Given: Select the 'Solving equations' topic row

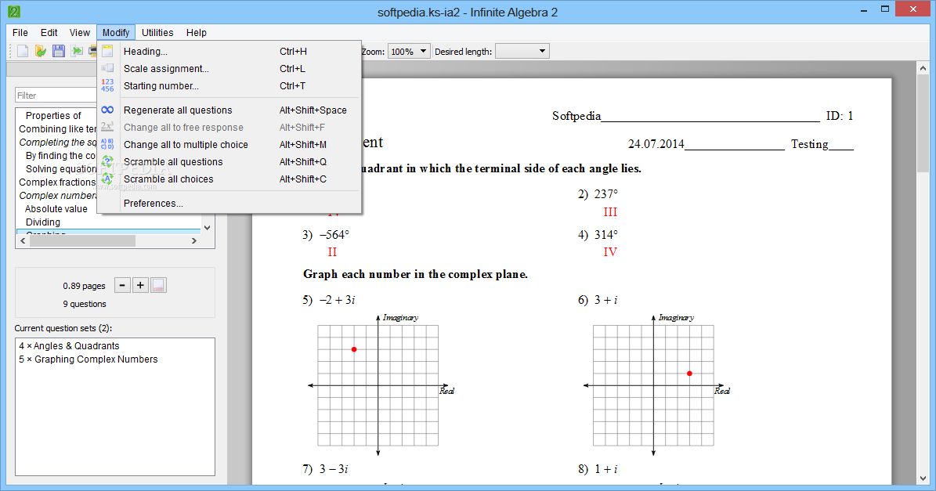Looking at the screenshot, I should [x=61, y=168].
